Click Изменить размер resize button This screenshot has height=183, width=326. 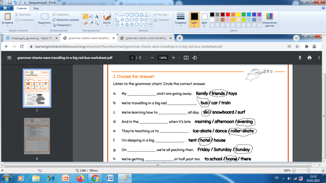[65, 20]
